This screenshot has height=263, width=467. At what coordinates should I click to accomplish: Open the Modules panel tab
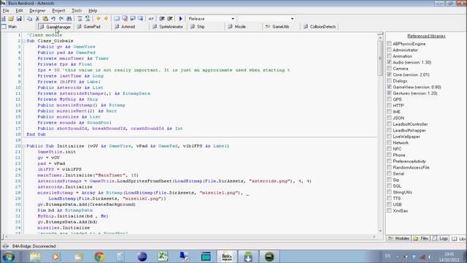[x=399, y=238]
